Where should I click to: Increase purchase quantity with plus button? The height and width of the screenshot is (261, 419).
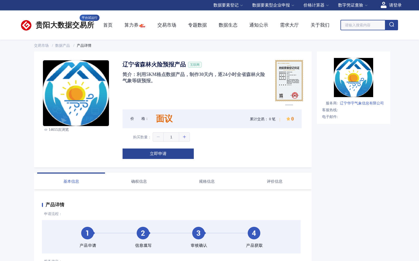[184, 137]
